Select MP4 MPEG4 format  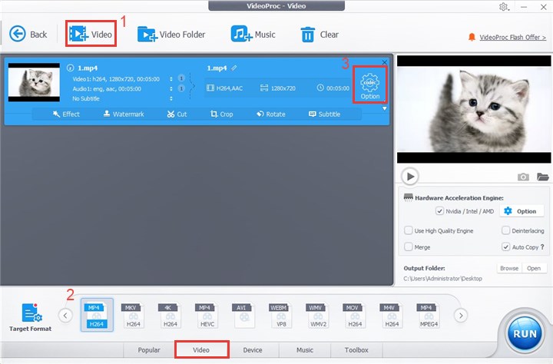click(429, 315)
